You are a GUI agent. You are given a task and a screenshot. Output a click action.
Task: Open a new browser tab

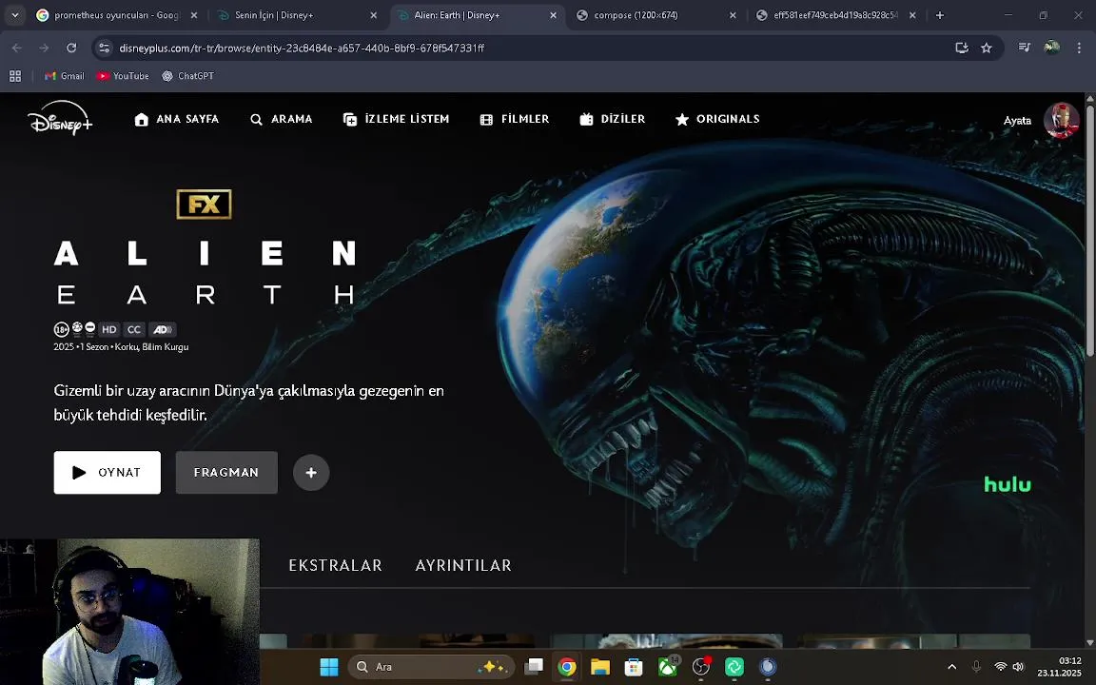939,15
